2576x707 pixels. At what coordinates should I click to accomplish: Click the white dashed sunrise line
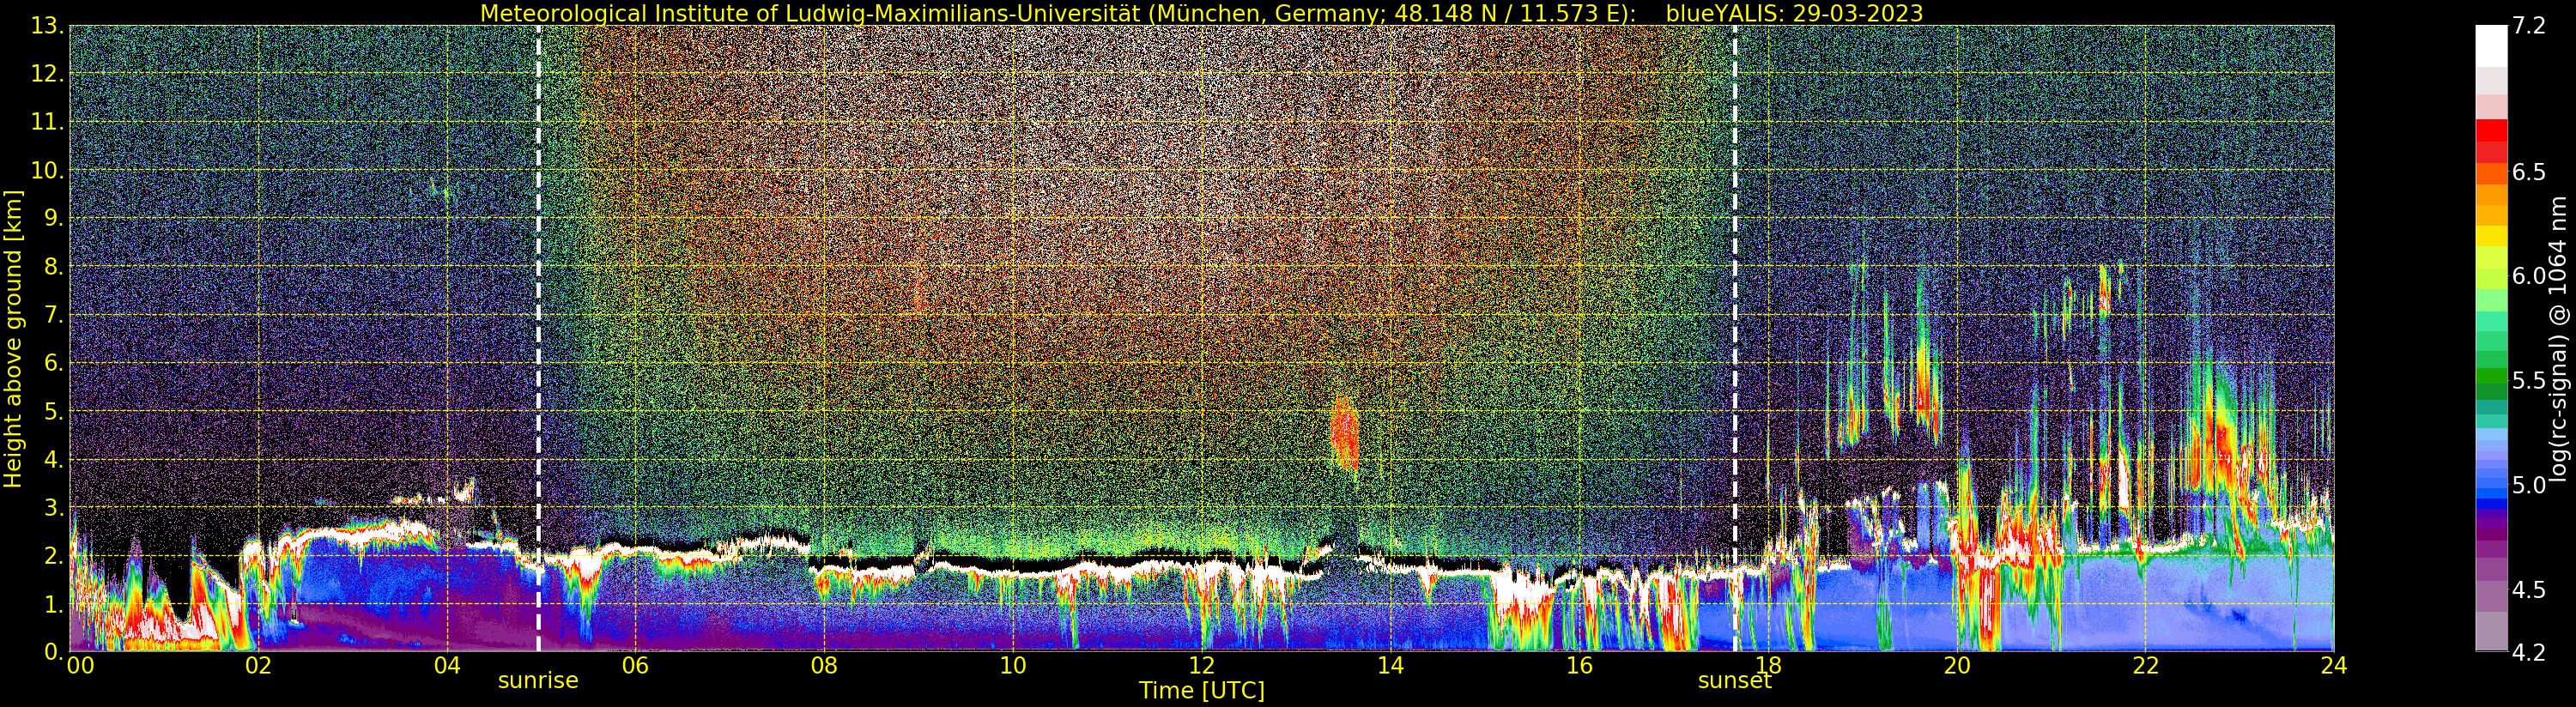[539, 338]
